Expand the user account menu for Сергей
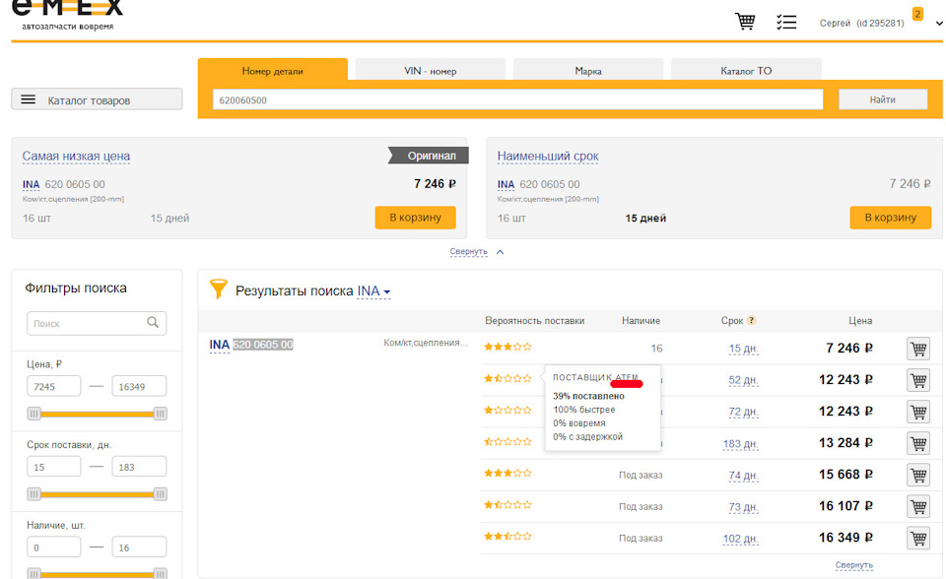The width and height of the screenshot is (946, 579). point(926,24)
